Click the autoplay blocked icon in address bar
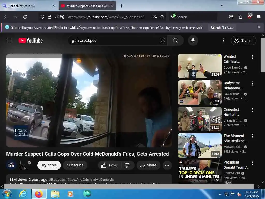The image size is (265, 199). [x=62, y=17]
